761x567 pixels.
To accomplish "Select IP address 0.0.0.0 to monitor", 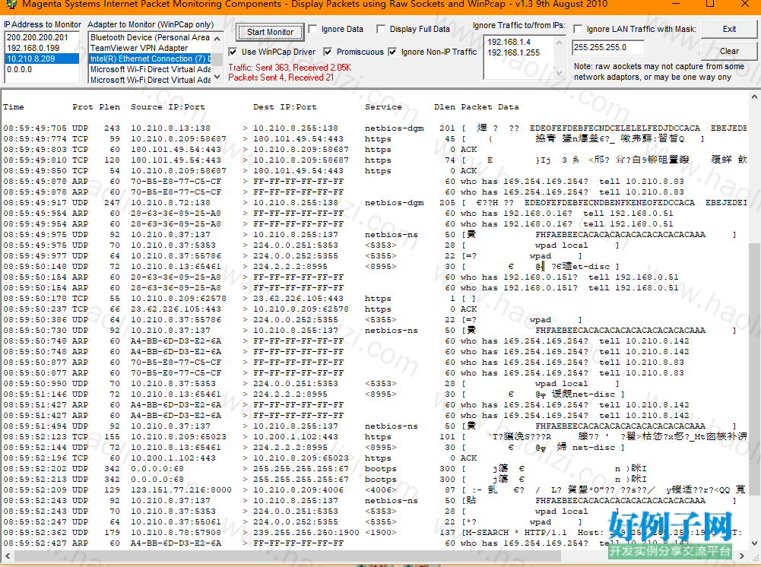I will 42,69.
